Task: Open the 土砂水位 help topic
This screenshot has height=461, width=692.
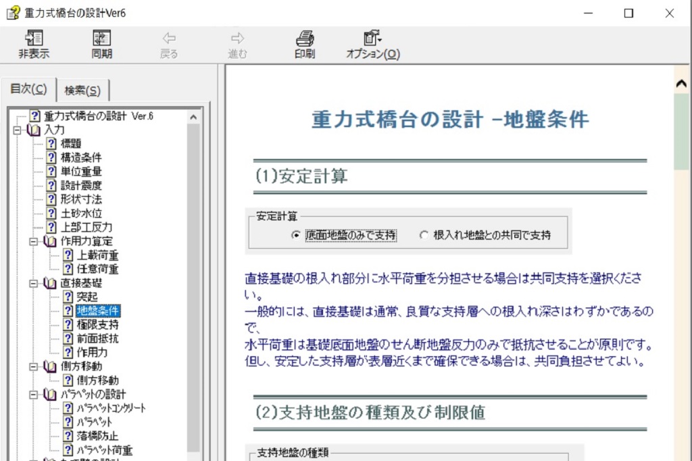Action: (81, 214)
